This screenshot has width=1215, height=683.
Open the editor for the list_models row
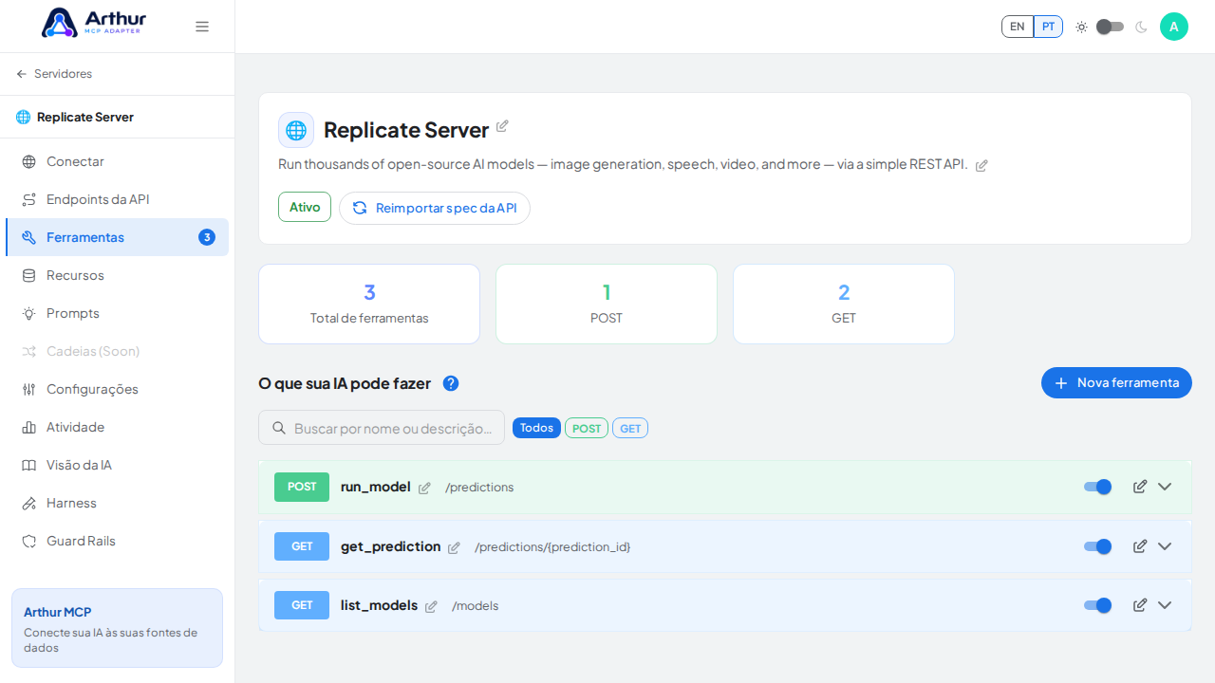point(1140,605)
